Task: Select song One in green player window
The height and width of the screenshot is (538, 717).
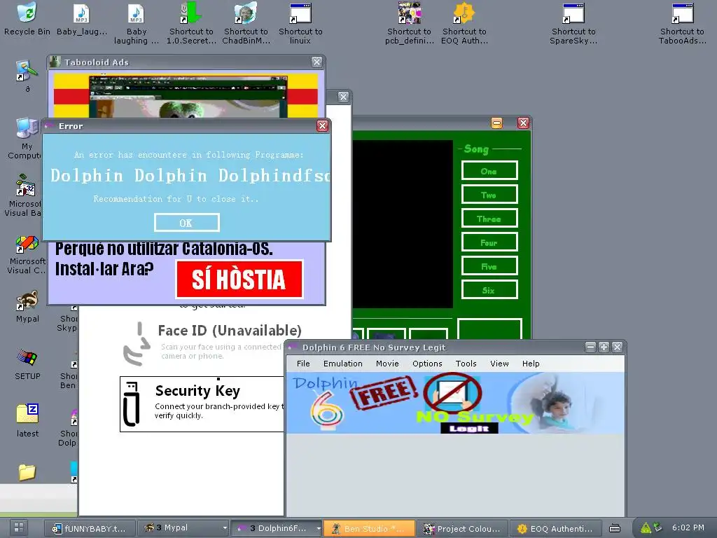Action: click(x=489, y=171)
